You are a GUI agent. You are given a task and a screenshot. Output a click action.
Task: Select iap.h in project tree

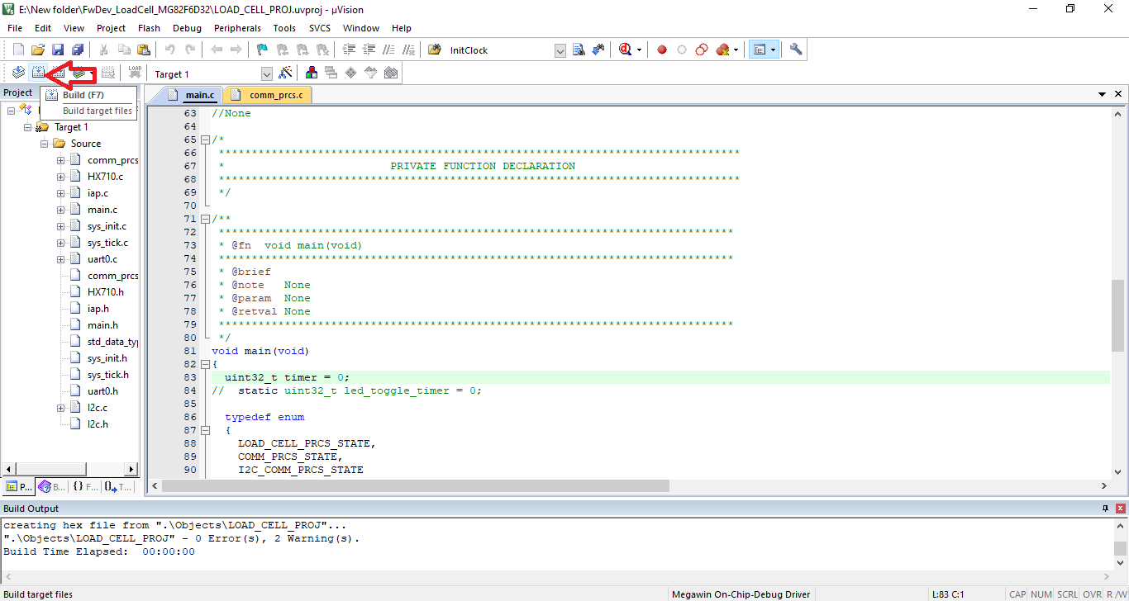pos(98,309)
